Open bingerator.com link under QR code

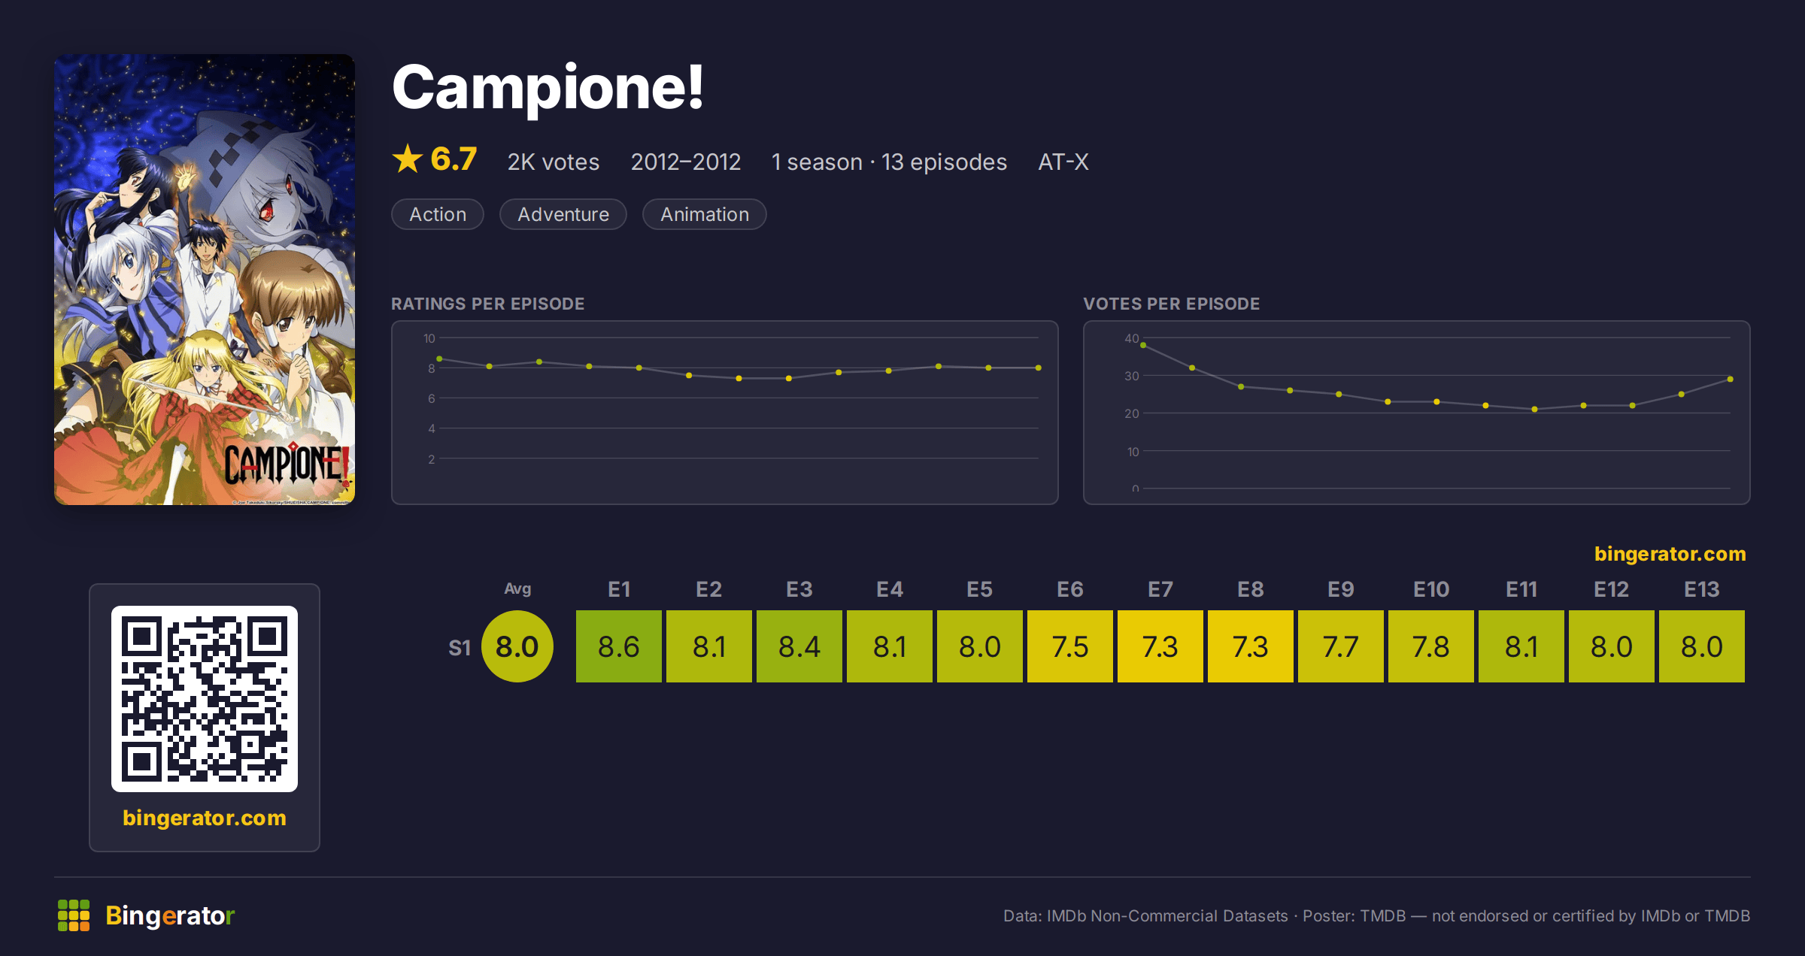coord(205,818)
